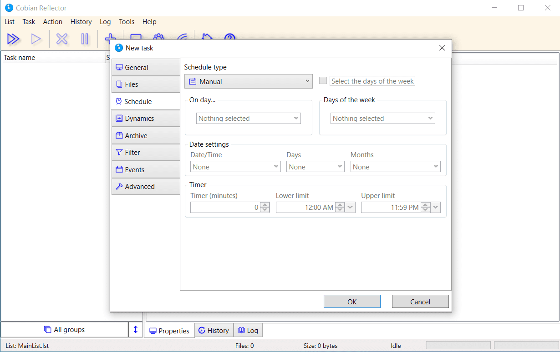Viewport: 560px width, 352px height.
Task: Select the Schedule tab
Action: pyautogui.click(x=146, y=101)
